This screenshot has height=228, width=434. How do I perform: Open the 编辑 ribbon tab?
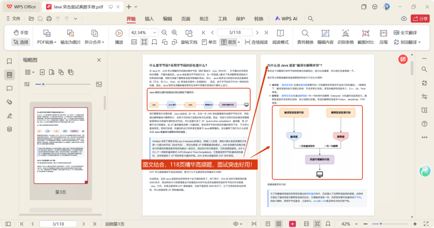coord(168,19)
